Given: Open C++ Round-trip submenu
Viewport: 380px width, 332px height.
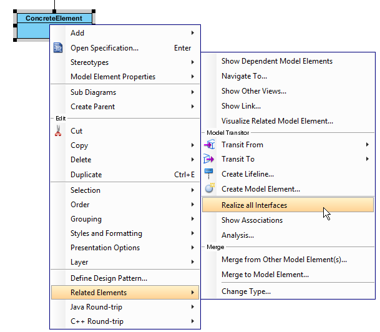Looking at the screenshot, I should (125, 321).
